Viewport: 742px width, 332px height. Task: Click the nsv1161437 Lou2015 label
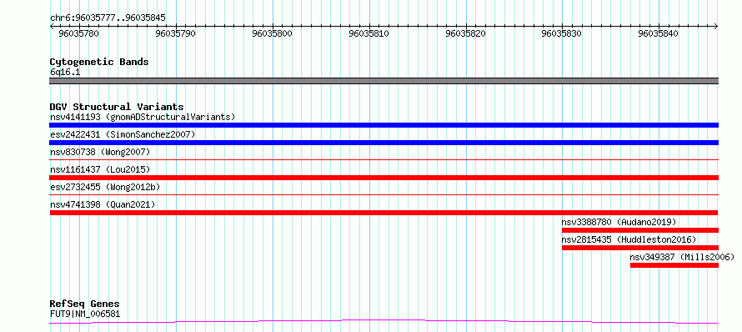tap(100, 169)
